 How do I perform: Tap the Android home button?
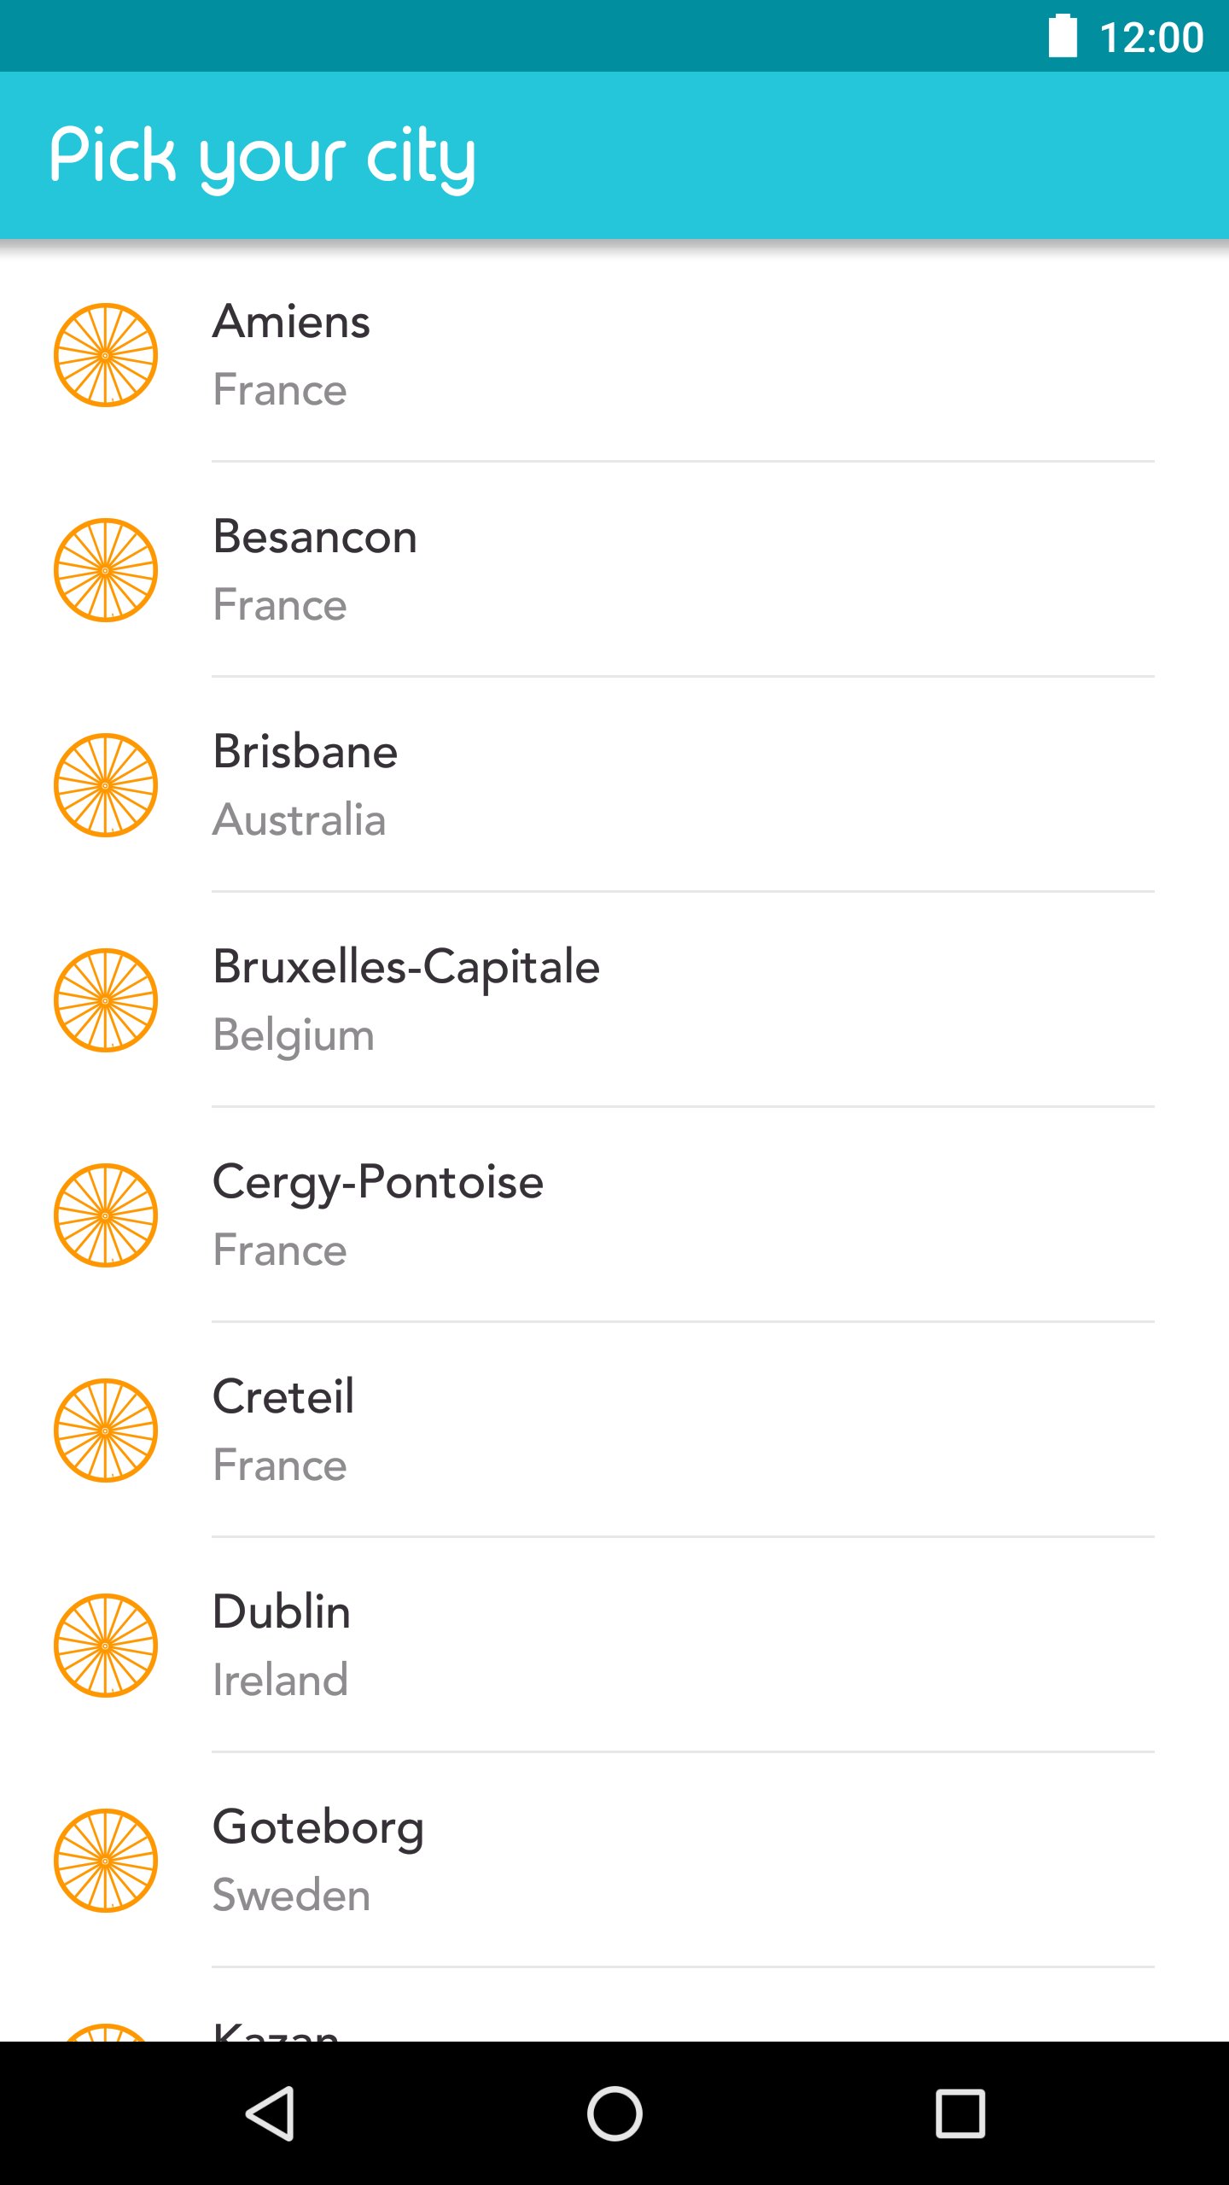point(614,2113)
